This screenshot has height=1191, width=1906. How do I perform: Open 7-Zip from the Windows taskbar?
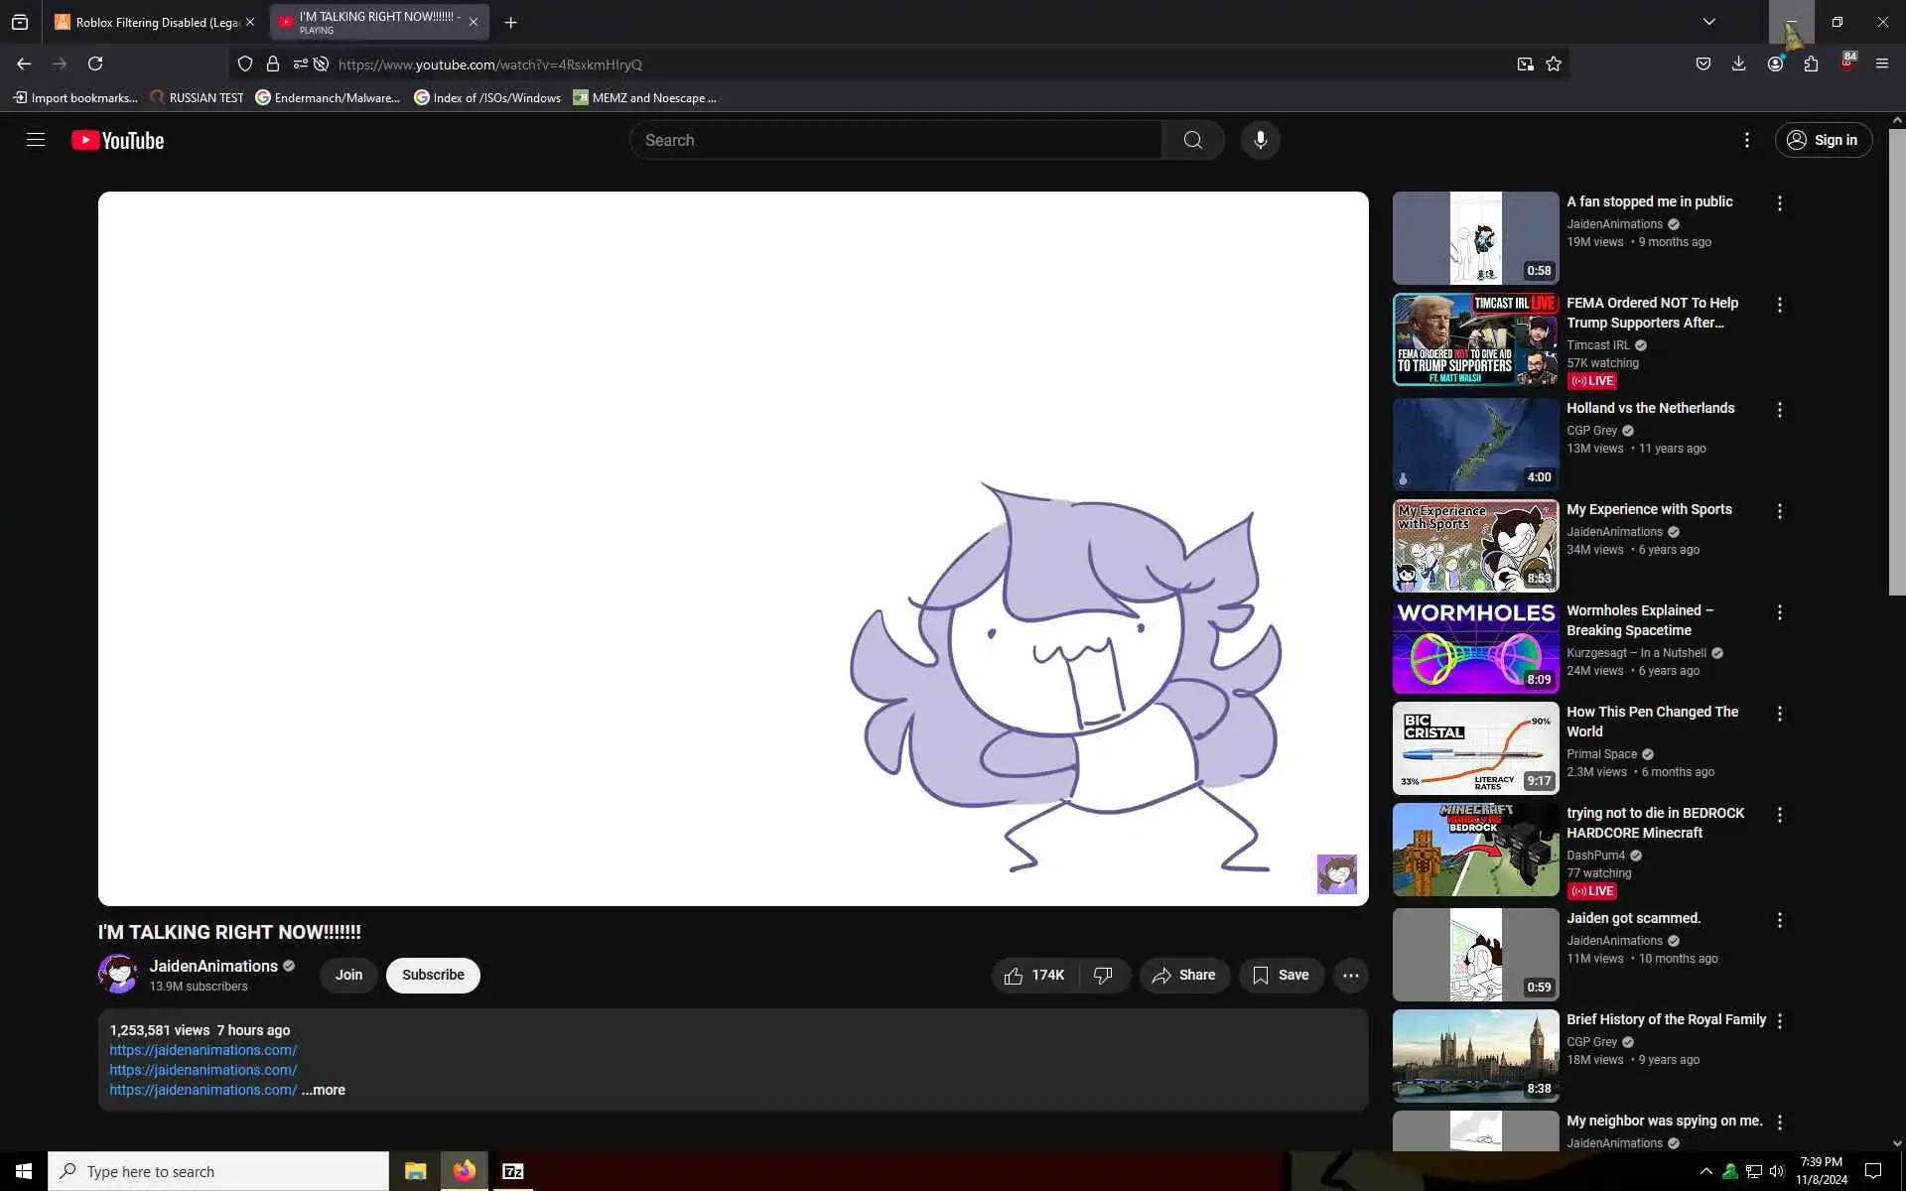(x=512, y=1171)
